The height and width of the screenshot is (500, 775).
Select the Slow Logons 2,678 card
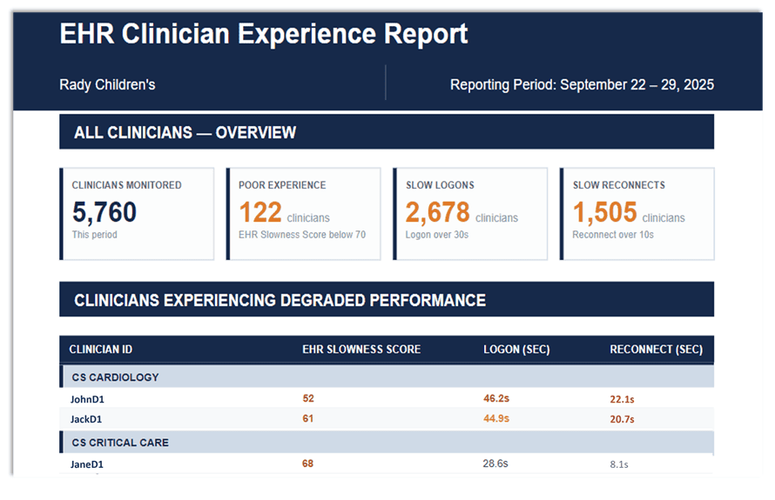tap(470, 214)
